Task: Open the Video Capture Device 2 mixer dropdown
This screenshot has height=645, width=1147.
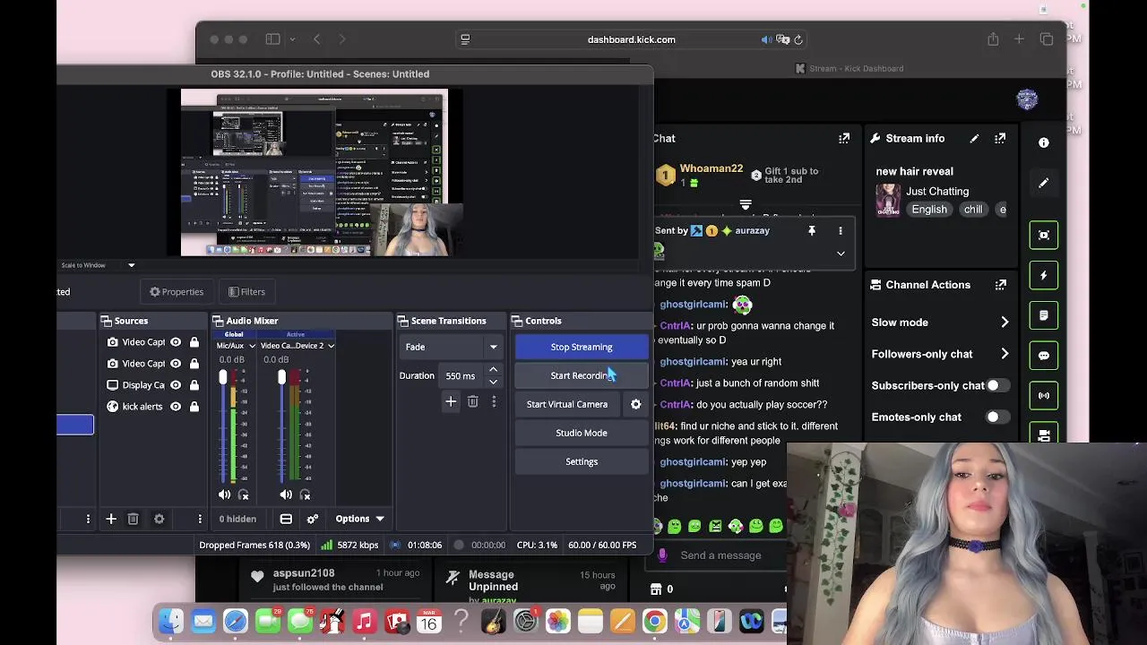Action: pyautogui.click(x=331, y=346)
